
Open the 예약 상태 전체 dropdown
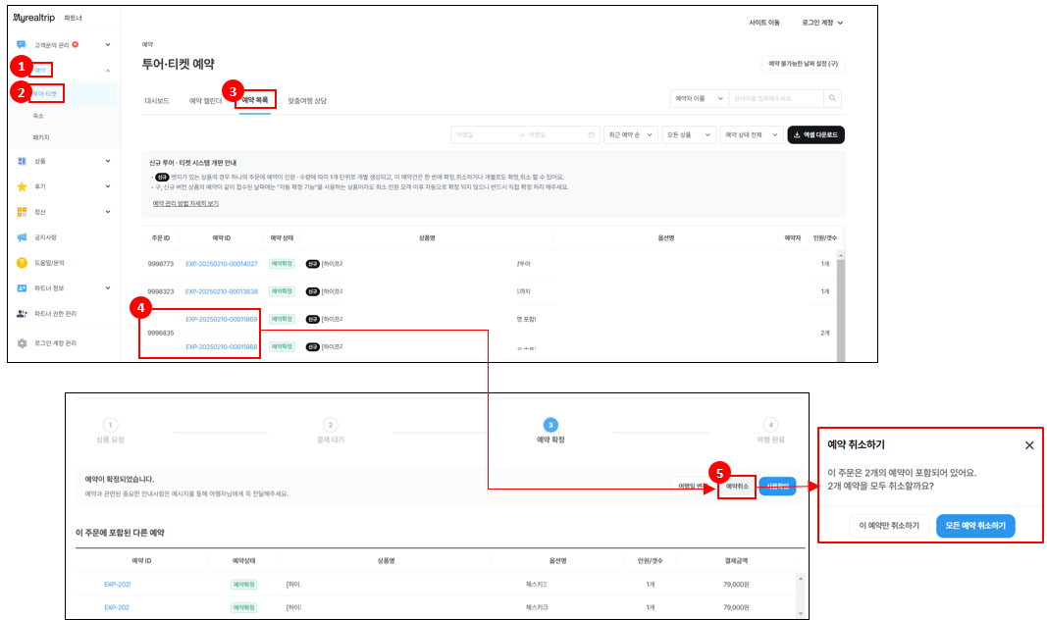pos(750,134)
